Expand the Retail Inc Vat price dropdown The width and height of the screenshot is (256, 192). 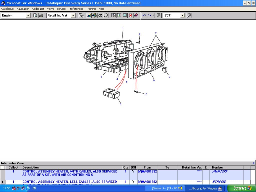click(73, 15)
